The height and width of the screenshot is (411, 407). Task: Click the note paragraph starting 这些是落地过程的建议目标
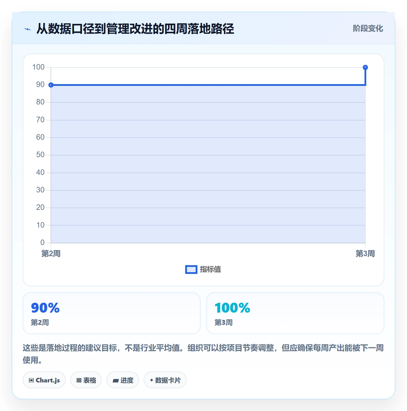pyautogui.click(x=203, y=354)
